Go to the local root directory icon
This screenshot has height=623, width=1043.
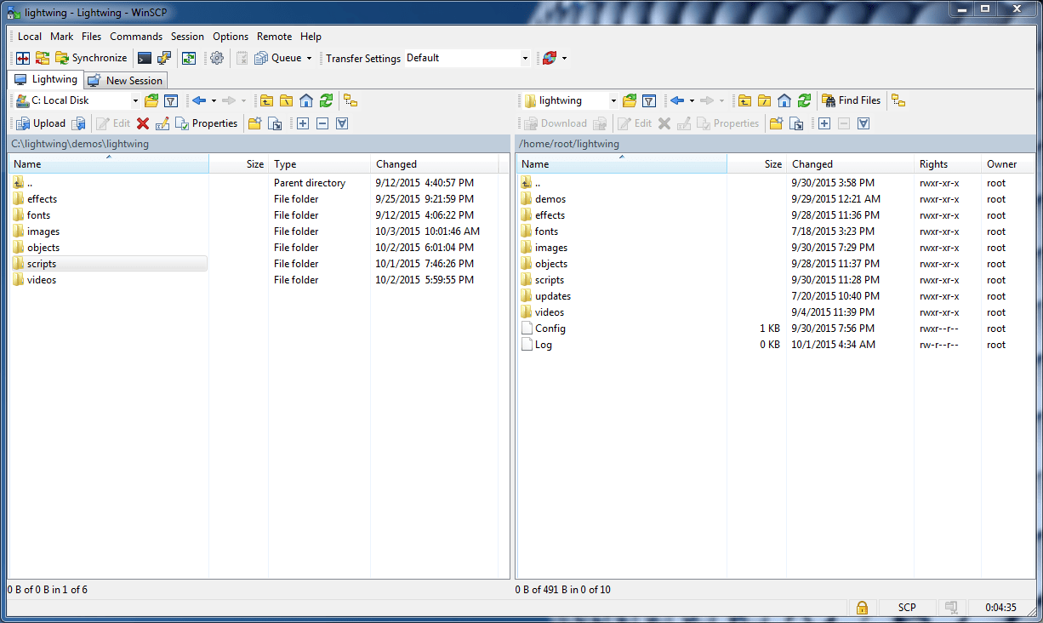287,100
